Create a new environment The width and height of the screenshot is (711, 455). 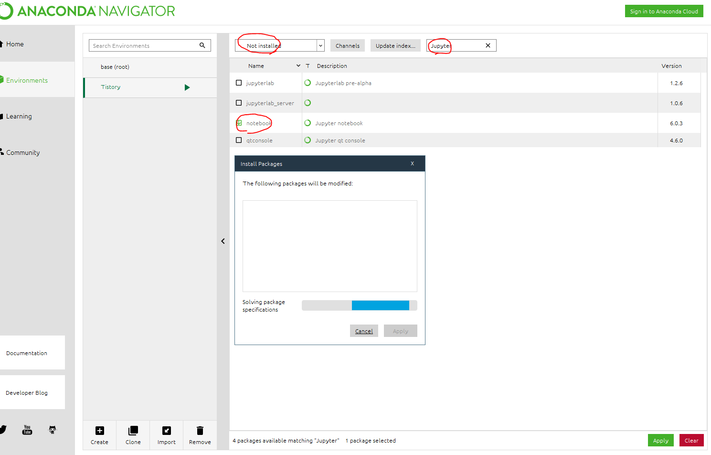(99, 435)
